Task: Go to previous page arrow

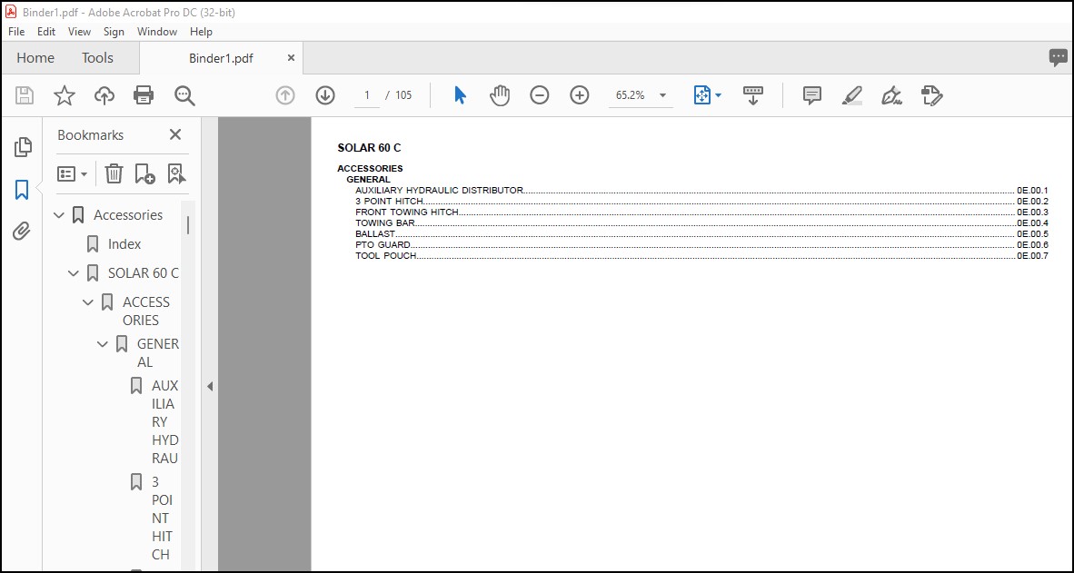Action: point(285,95)
